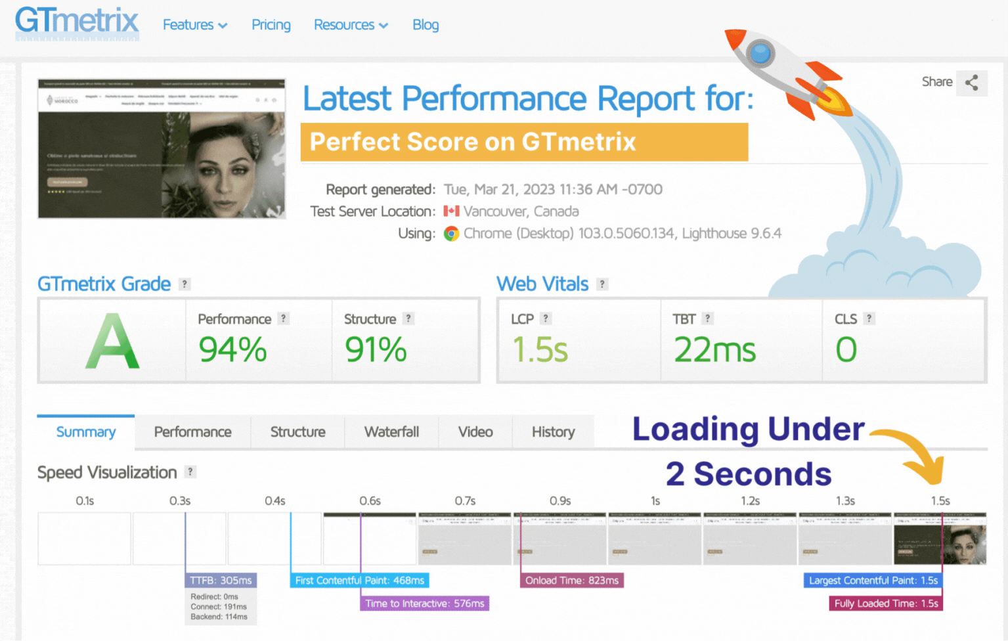Click the 1.5s LCP value
This screenshot has width=1008, height=641.
540,349
